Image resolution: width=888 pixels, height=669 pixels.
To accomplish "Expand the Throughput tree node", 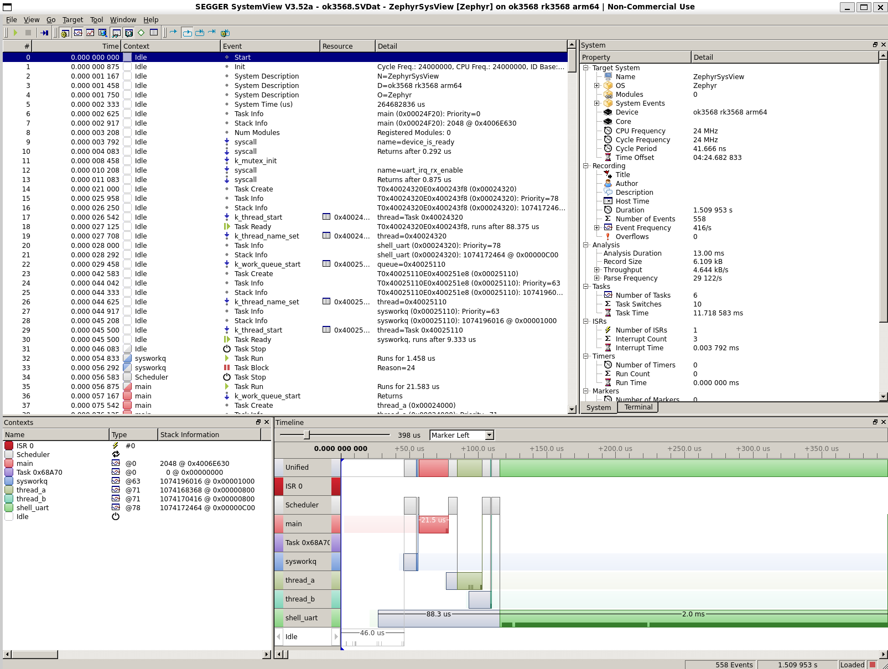I will [x=597, y=269].
